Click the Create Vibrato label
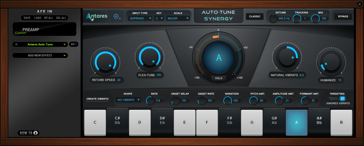 coord(97,99)
